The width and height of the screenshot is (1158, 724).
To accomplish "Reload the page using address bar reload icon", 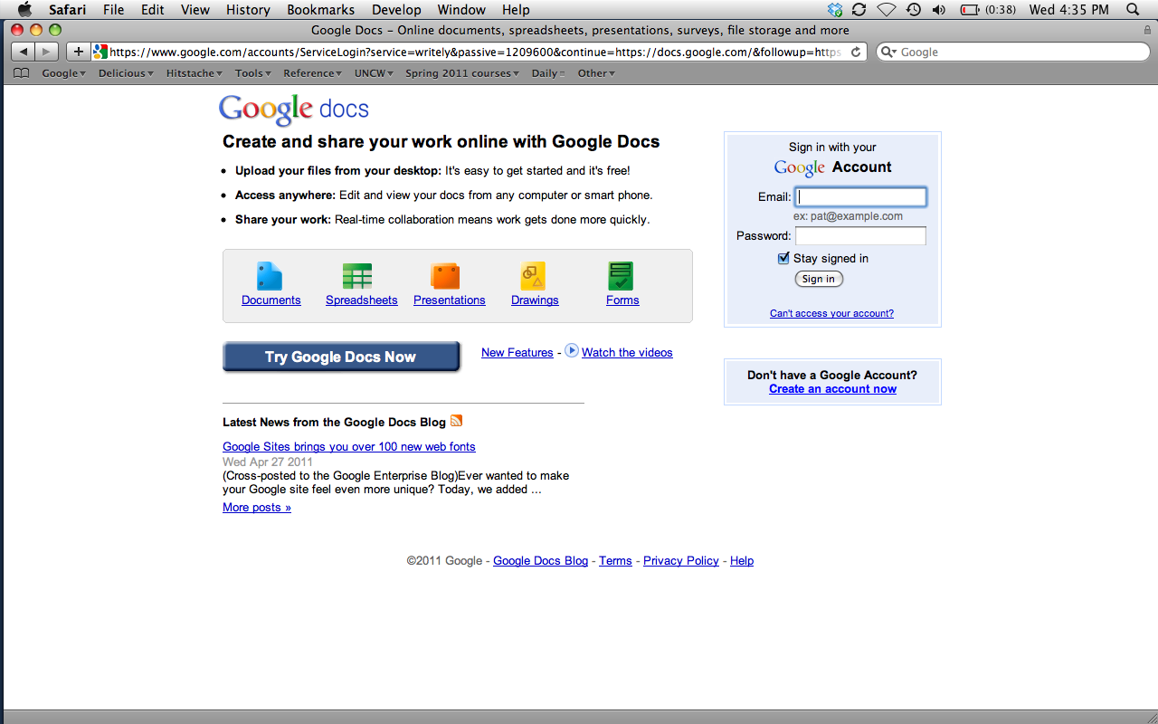I will 856,52.
